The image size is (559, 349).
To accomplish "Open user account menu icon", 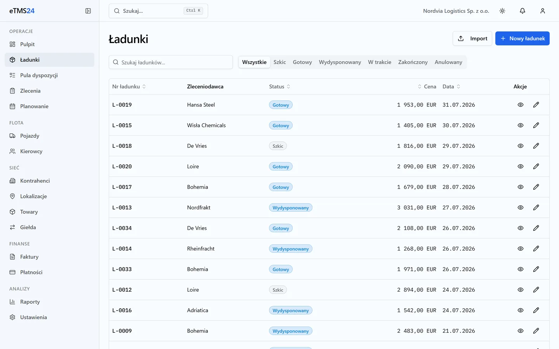I will point(543,11).
